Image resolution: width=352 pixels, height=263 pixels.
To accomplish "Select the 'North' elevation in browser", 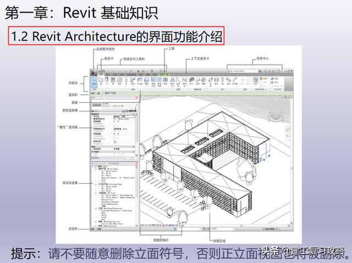I will click(104, 215).
